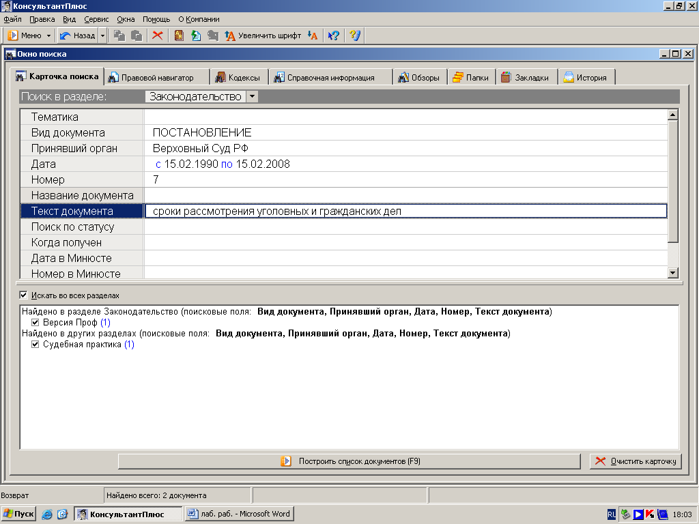699x524 pixels.
Task: Toggle Искать во всех разделах checkbox
Action: pyautogui.click(x=24, y=295)
